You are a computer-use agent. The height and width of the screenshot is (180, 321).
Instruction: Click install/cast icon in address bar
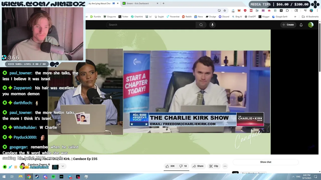click(219, 10)
